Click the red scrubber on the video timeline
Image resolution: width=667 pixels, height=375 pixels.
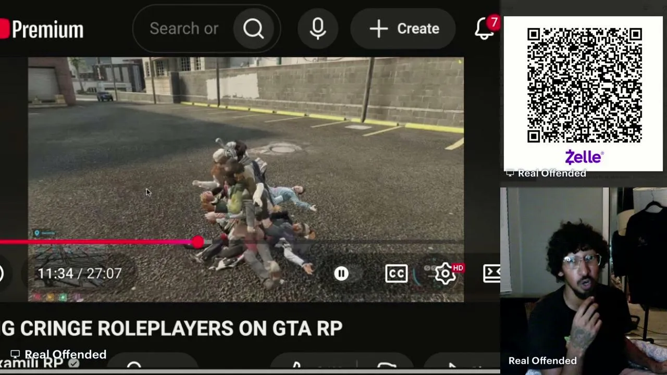[197, 242]
